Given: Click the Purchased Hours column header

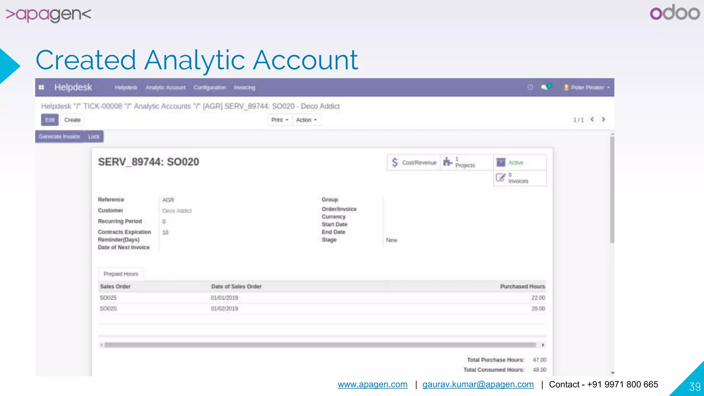Looking at the screenshot, I should tap(522, 286).
